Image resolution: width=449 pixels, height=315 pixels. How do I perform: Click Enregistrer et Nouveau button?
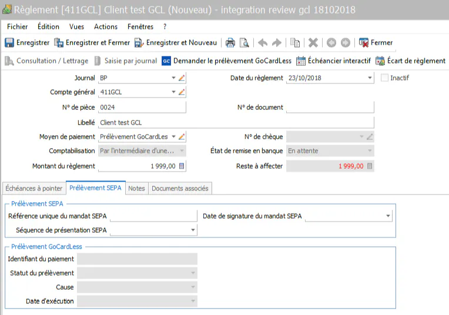(176, 43)
